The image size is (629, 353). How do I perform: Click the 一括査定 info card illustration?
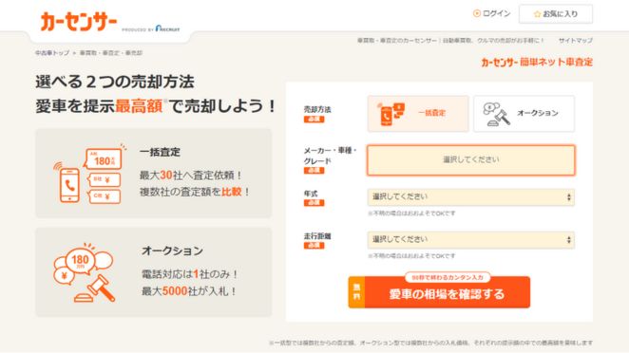coord(89,174)
